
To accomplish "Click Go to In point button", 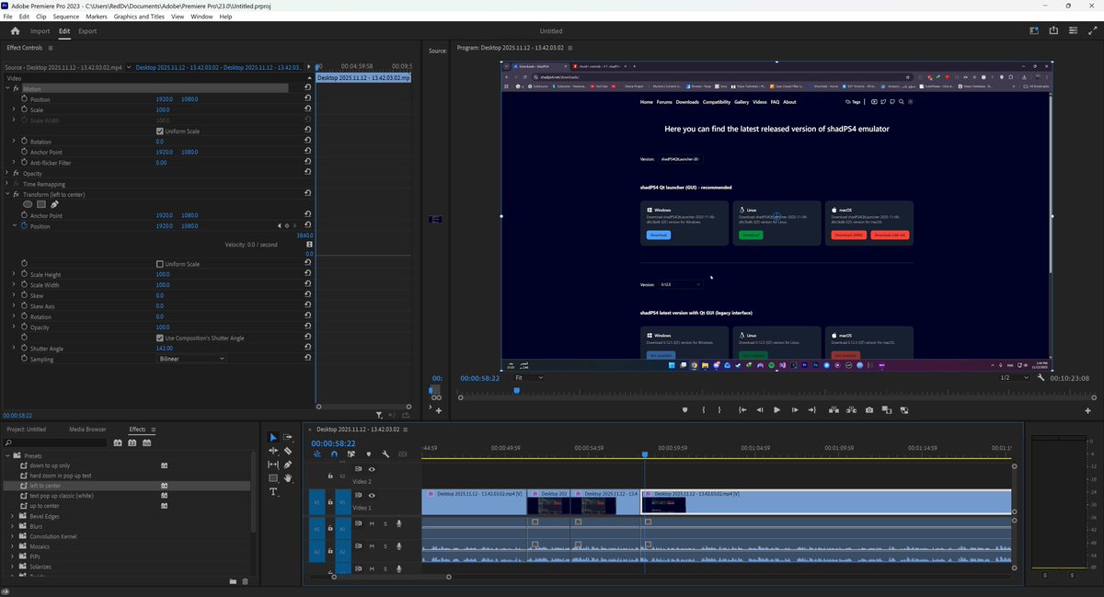I will click(x=742, y=410).
